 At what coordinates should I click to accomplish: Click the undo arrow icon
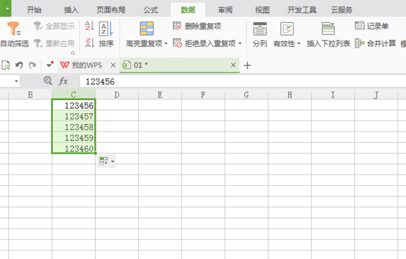pos(19,65)
